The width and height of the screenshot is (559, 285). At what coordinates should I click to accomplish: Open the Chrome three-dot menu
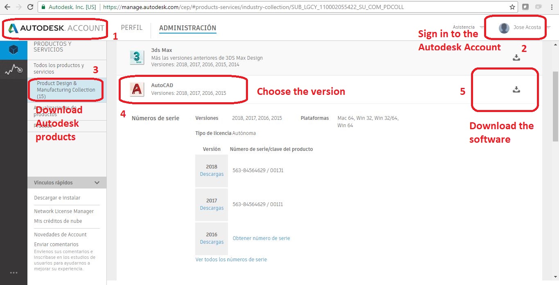(553, 7)
